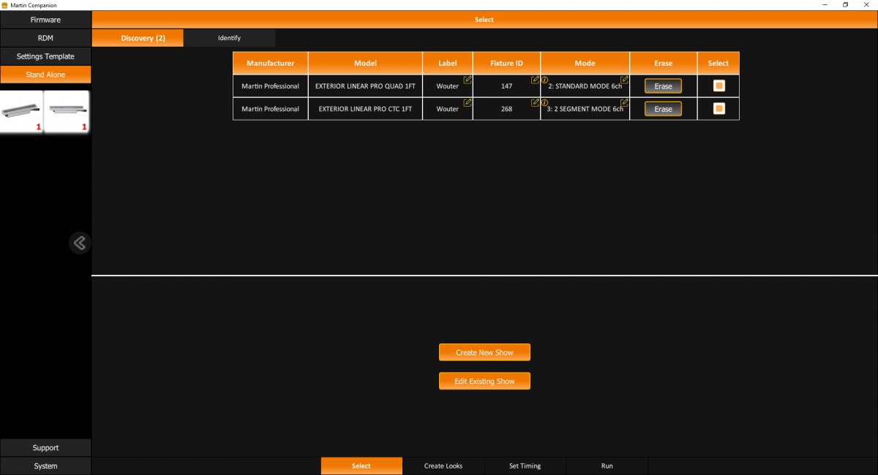Click Create New Show button

tap(484, 352)
